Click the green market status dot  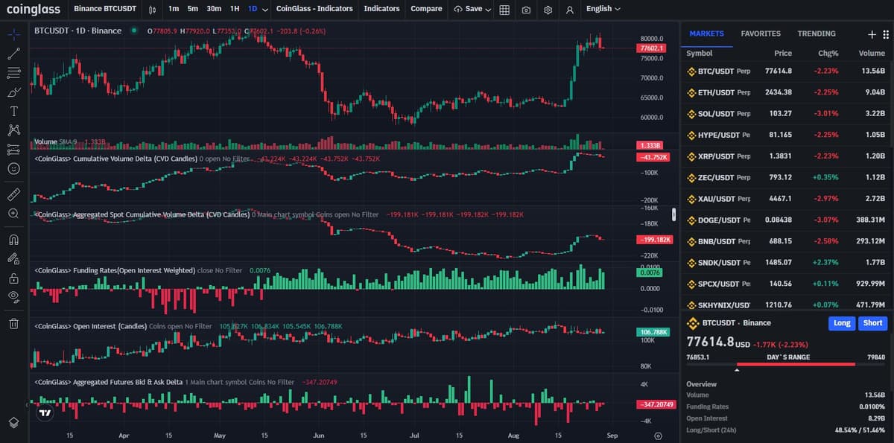[x=133, y=31]
